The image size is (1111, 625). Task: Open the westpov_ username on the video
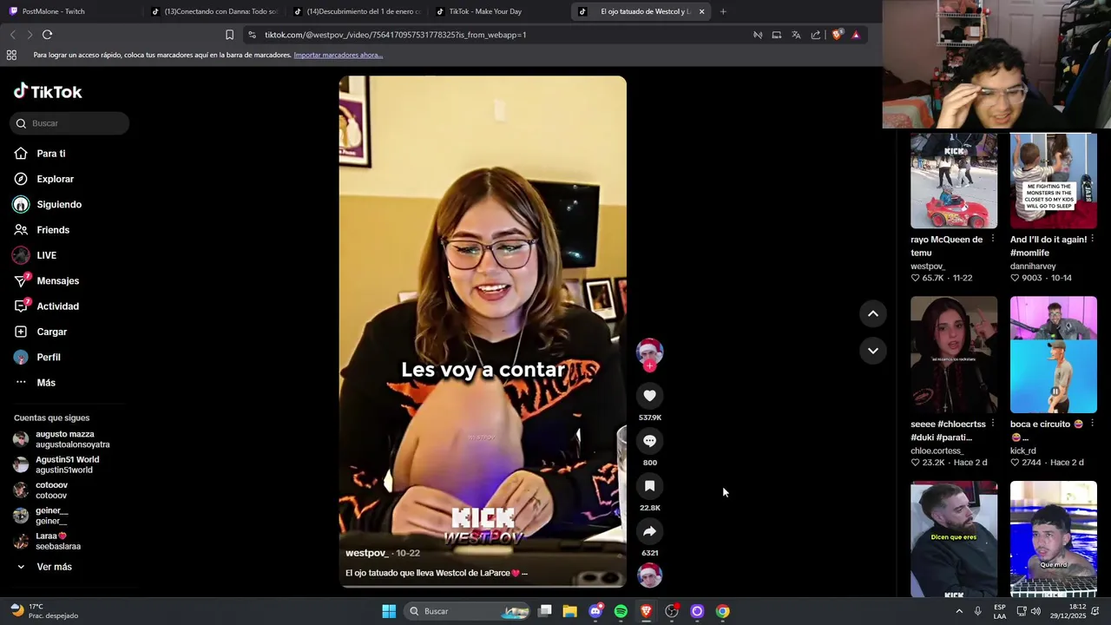[x=366, y=553]
